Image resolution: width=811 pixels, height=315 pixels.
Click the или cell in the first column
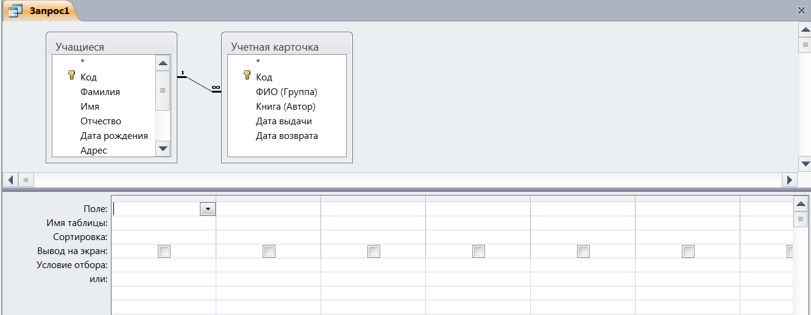coord(164,279)
